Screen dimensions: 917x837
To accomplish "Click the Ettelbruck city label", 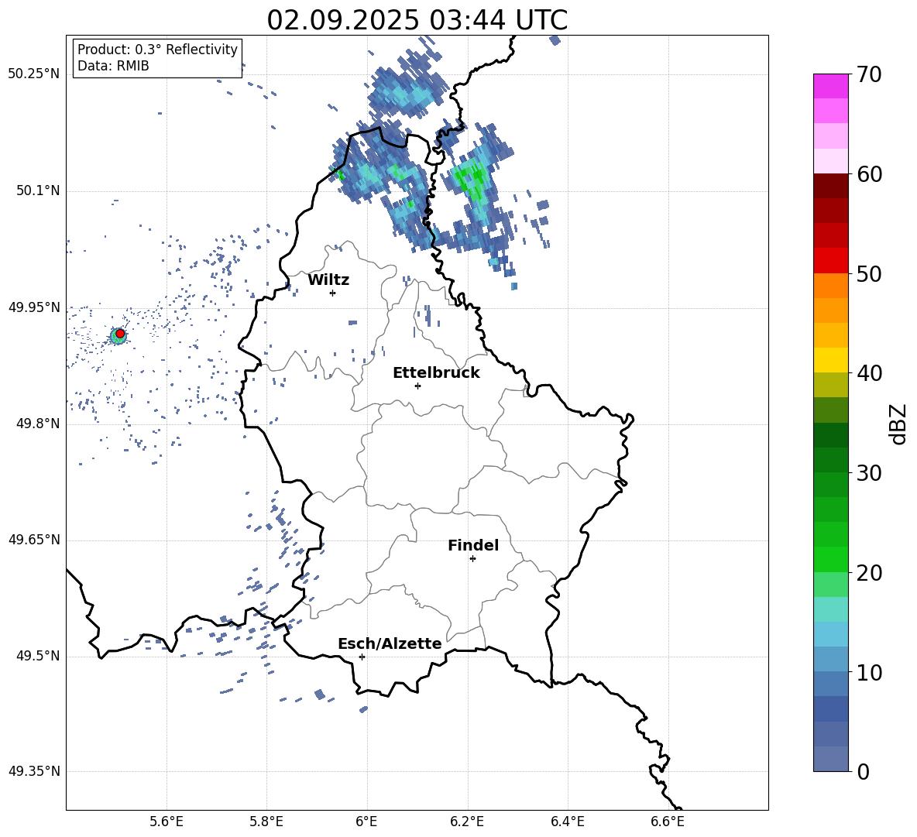I will [x=436, y=373].
